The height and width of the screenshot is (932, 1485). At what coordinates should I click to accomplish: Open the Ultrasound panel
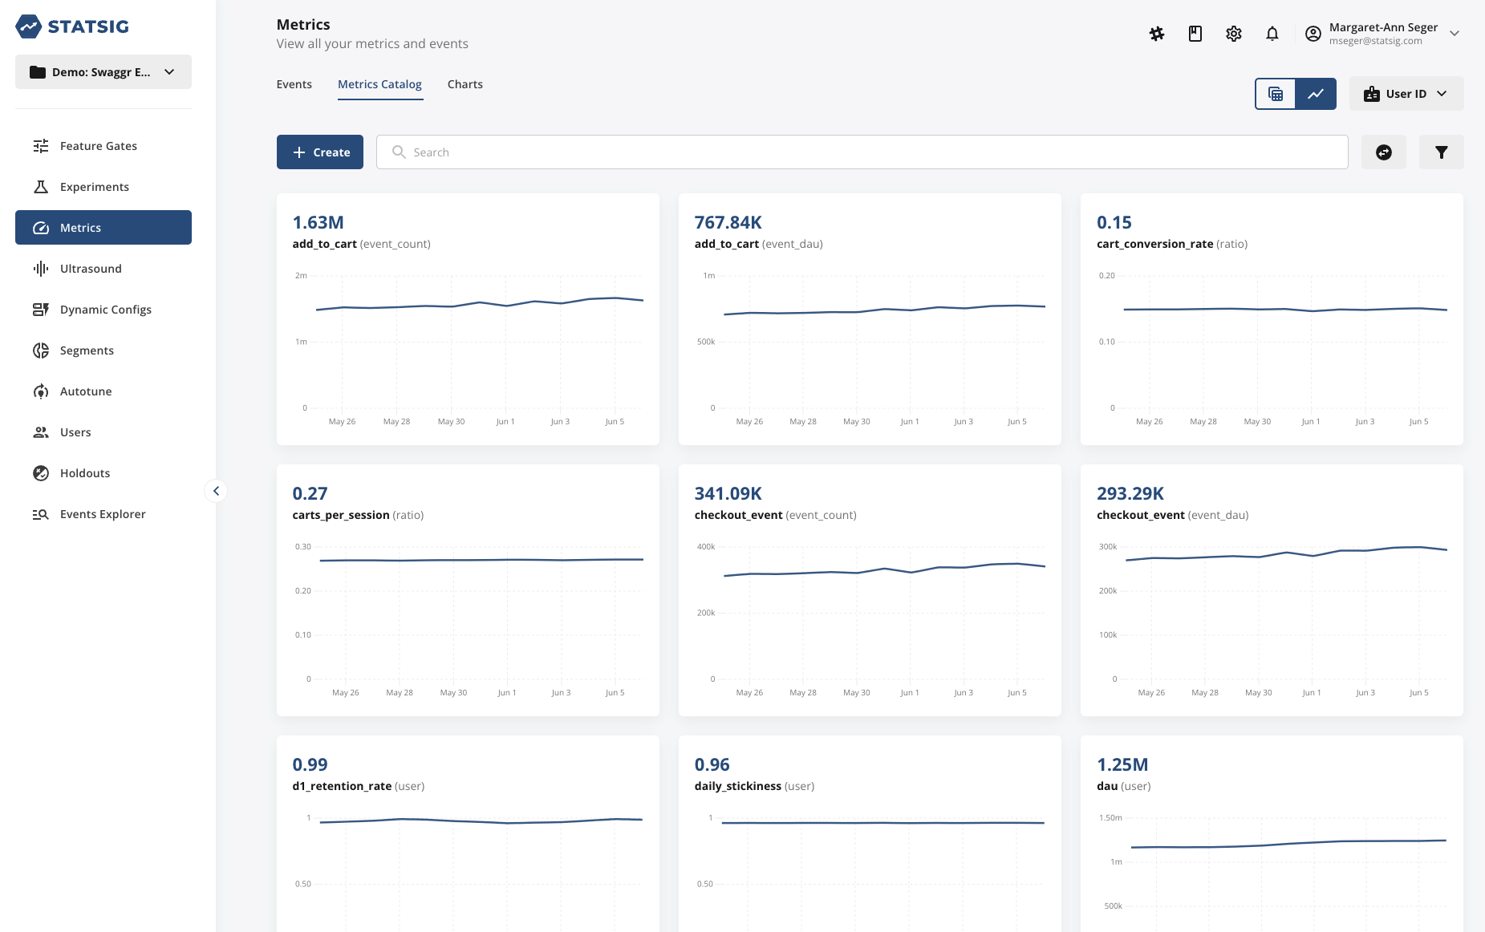coord(91,268)
